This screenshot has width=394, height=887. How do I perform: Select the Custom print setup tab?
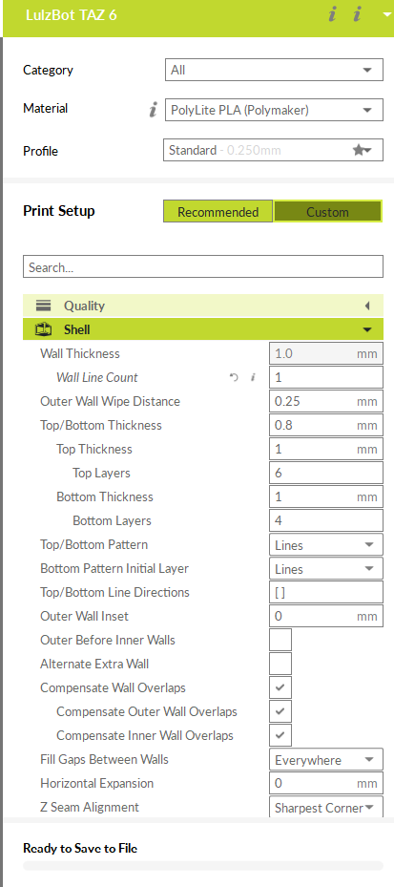[x=328, y=212]
